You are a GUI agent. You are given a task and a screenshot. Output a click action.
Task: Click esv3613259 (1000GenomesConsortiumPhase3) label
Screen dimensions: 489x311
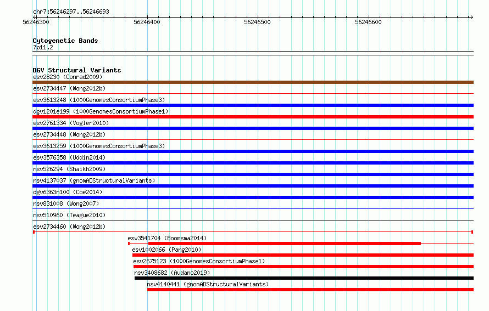(99, 146)
